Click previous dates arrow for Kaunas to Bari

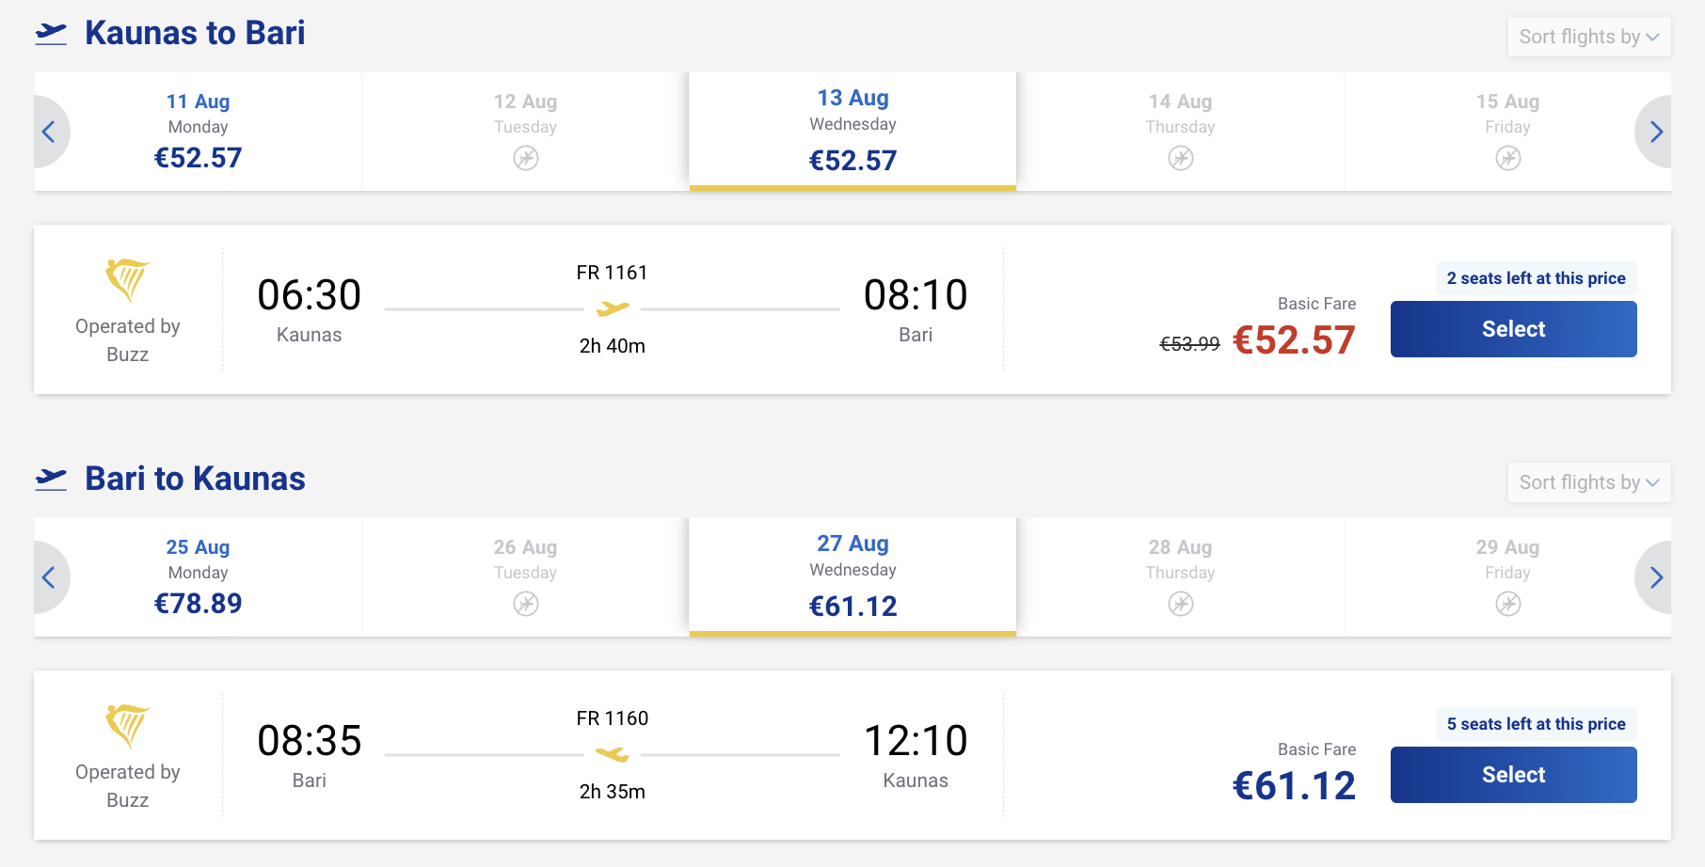[x=51, y=132]
